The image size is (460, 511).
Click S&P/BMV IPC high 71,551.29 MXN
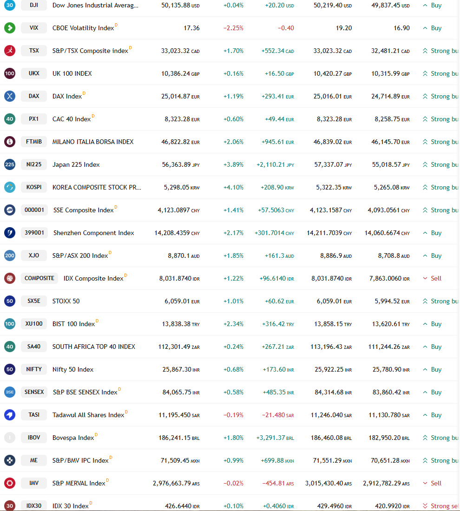333,460
